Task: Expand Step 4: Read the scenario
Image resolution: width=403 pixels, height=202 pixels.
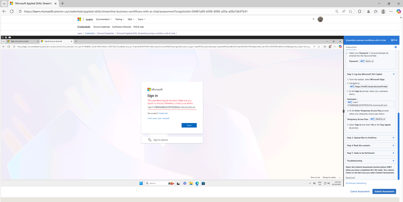Action: [x=370, y=145]
